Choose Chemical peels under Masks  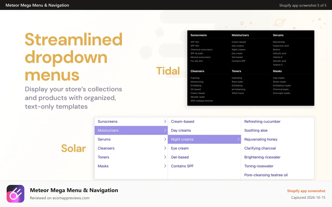pos(281,89)
